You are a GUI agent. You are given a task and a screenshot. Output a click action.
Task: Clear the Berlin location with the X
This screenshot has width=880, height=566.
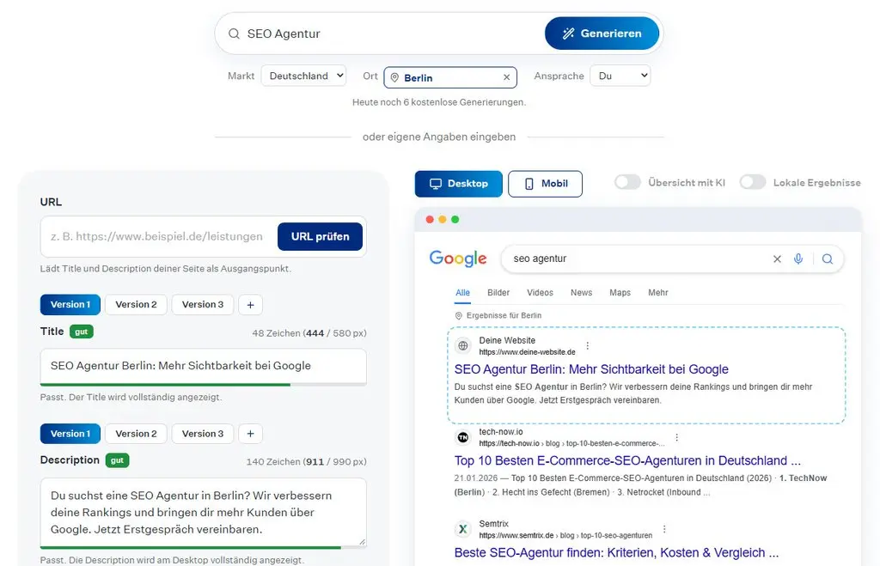click(506, 77)
